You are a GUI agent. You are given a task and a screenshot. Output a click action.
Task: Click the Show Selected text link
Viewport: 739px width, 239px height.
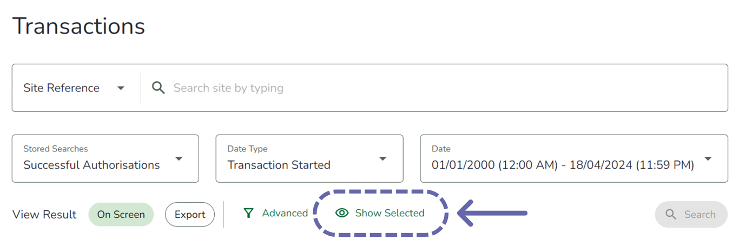(390, 213)
